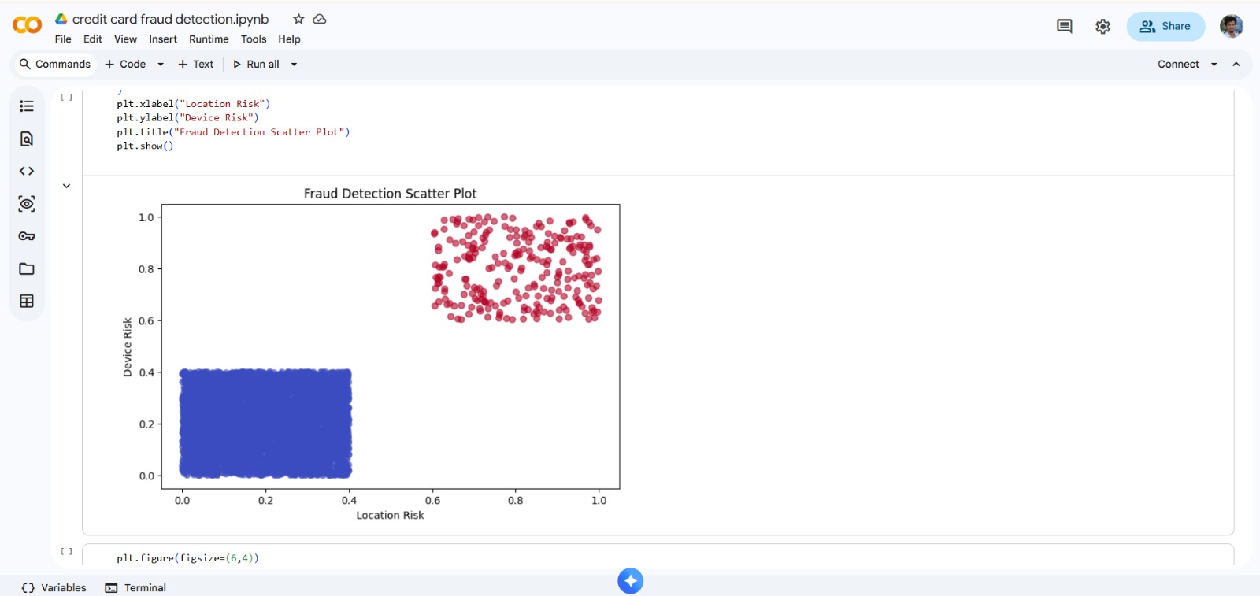Open the comments icon in header

(x=1064, y=27)
